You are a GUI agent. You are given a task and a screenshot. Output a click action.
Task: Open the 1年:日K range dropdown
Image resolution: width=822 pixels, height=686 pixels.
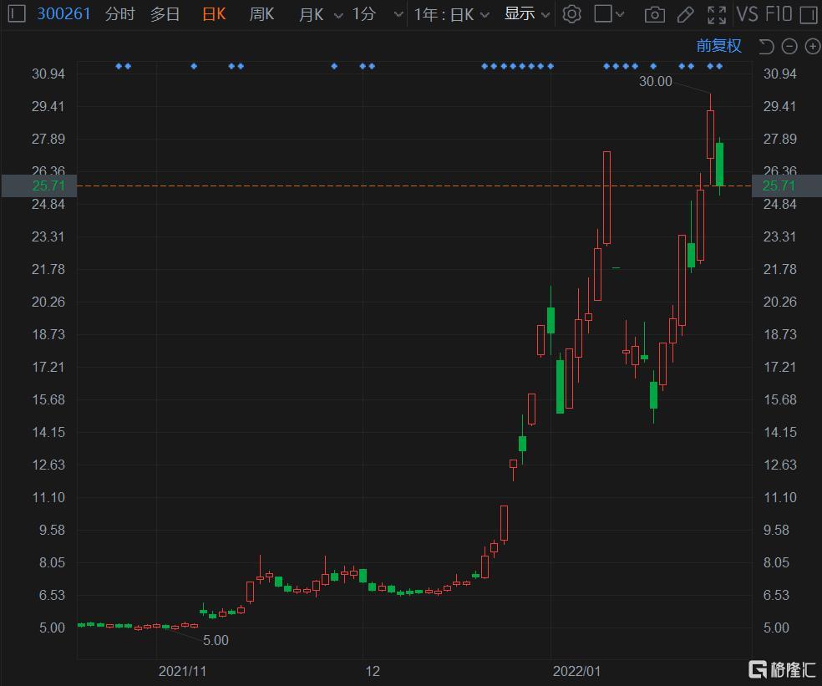pos(451,14)
